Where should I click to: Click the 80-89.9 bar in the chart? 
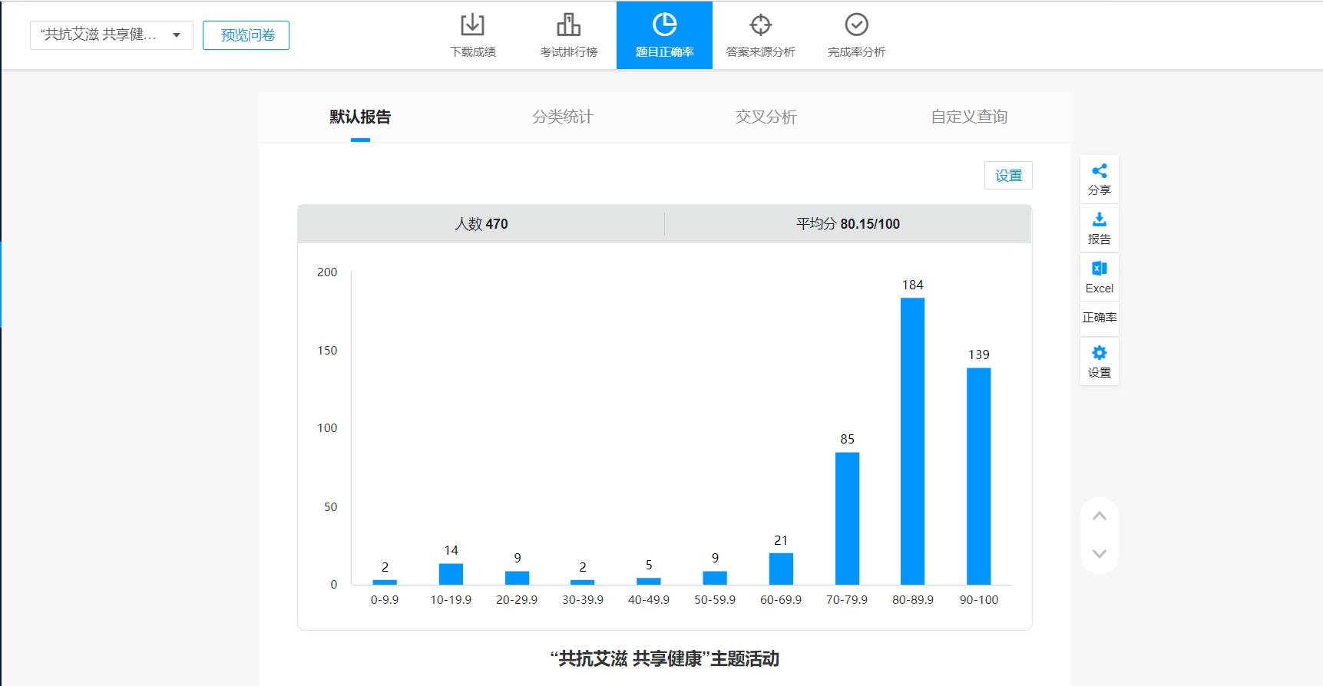click(912, 441)
